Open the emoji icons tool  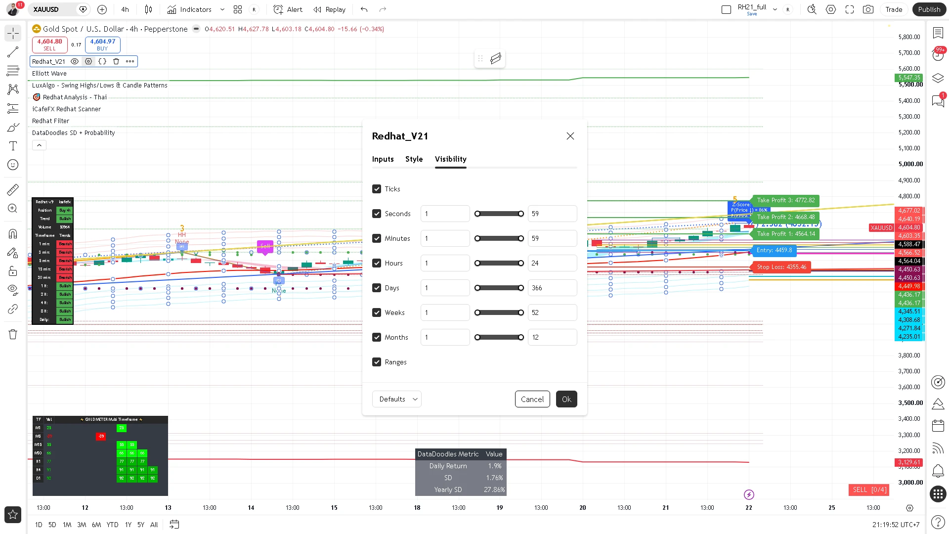pos(13,165)
